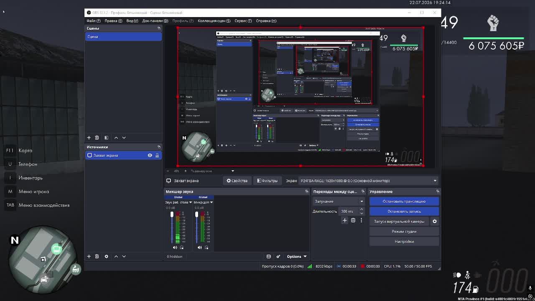Toggle desktop audio monitoring headphone icon
The image size is (535, 301).
(181, 247)
